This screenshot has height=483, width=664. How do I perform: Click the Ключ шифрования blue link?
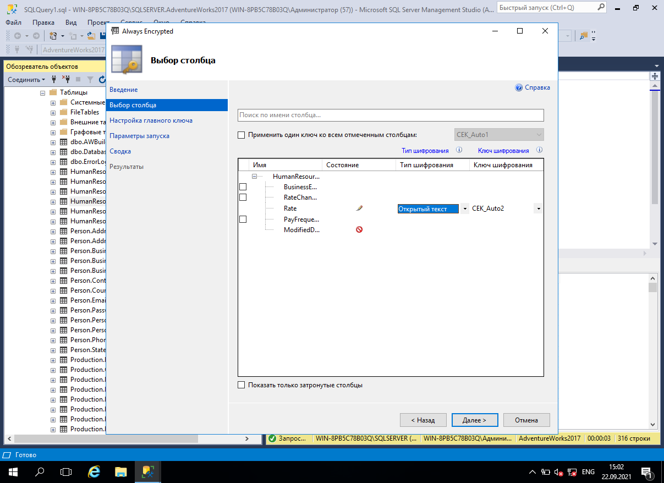503,151
